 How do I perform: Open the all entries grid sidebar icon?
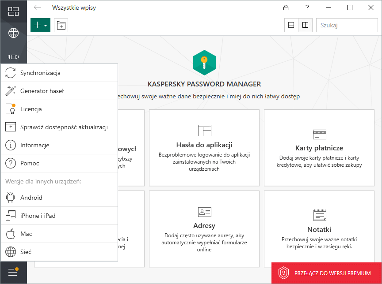pyautogui.click(x=13, y=11)
